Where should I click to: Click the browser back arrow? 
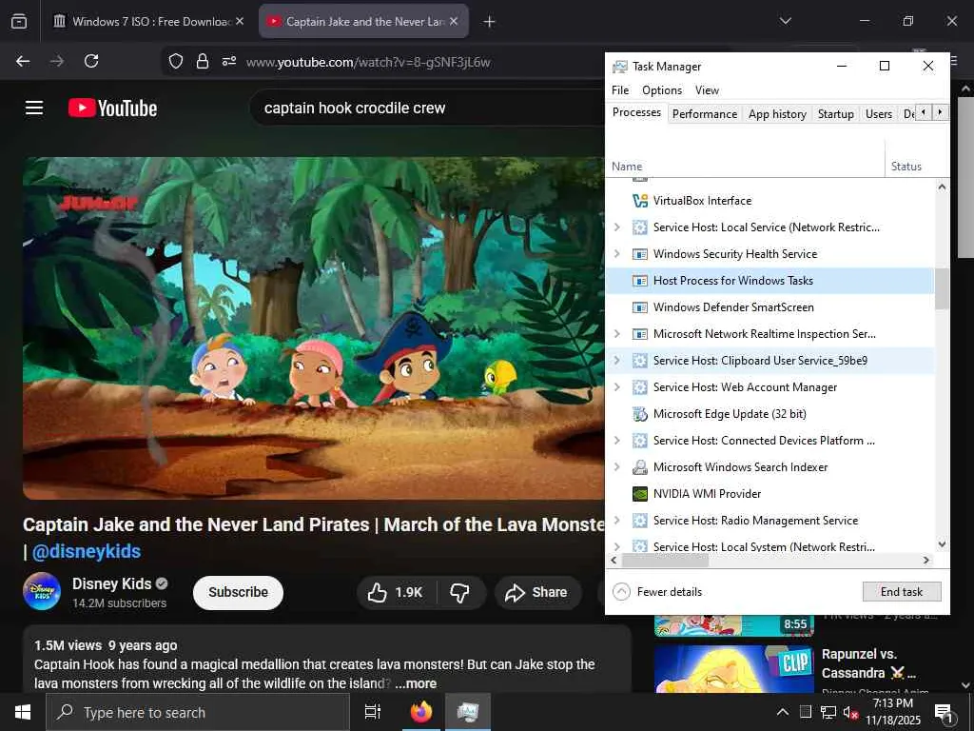click(x=23, y=61)
